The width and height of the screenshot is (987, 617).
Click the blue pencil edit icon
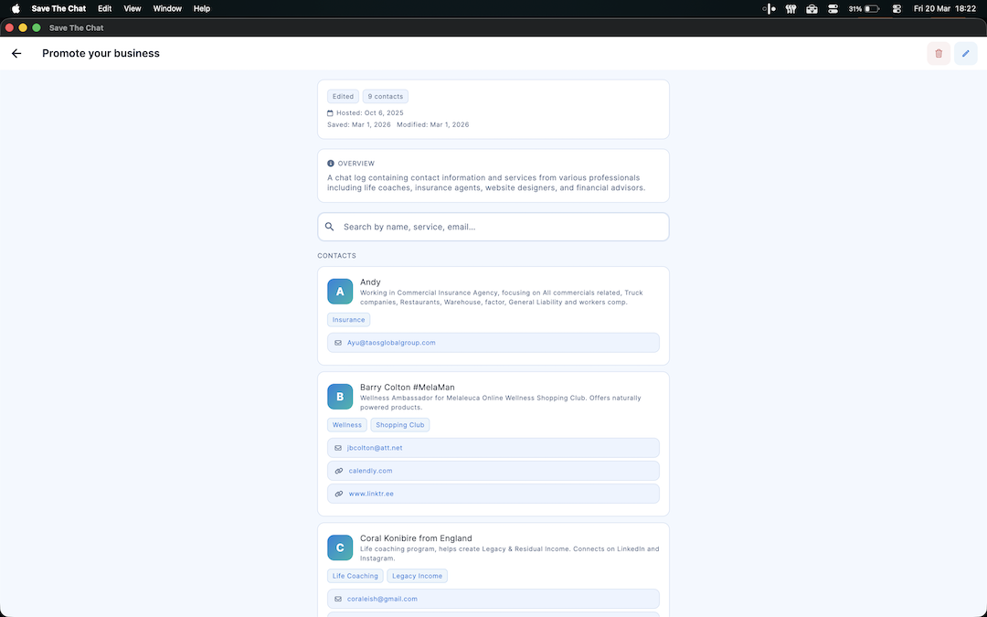pyautogui.click(x=965, y=53)
